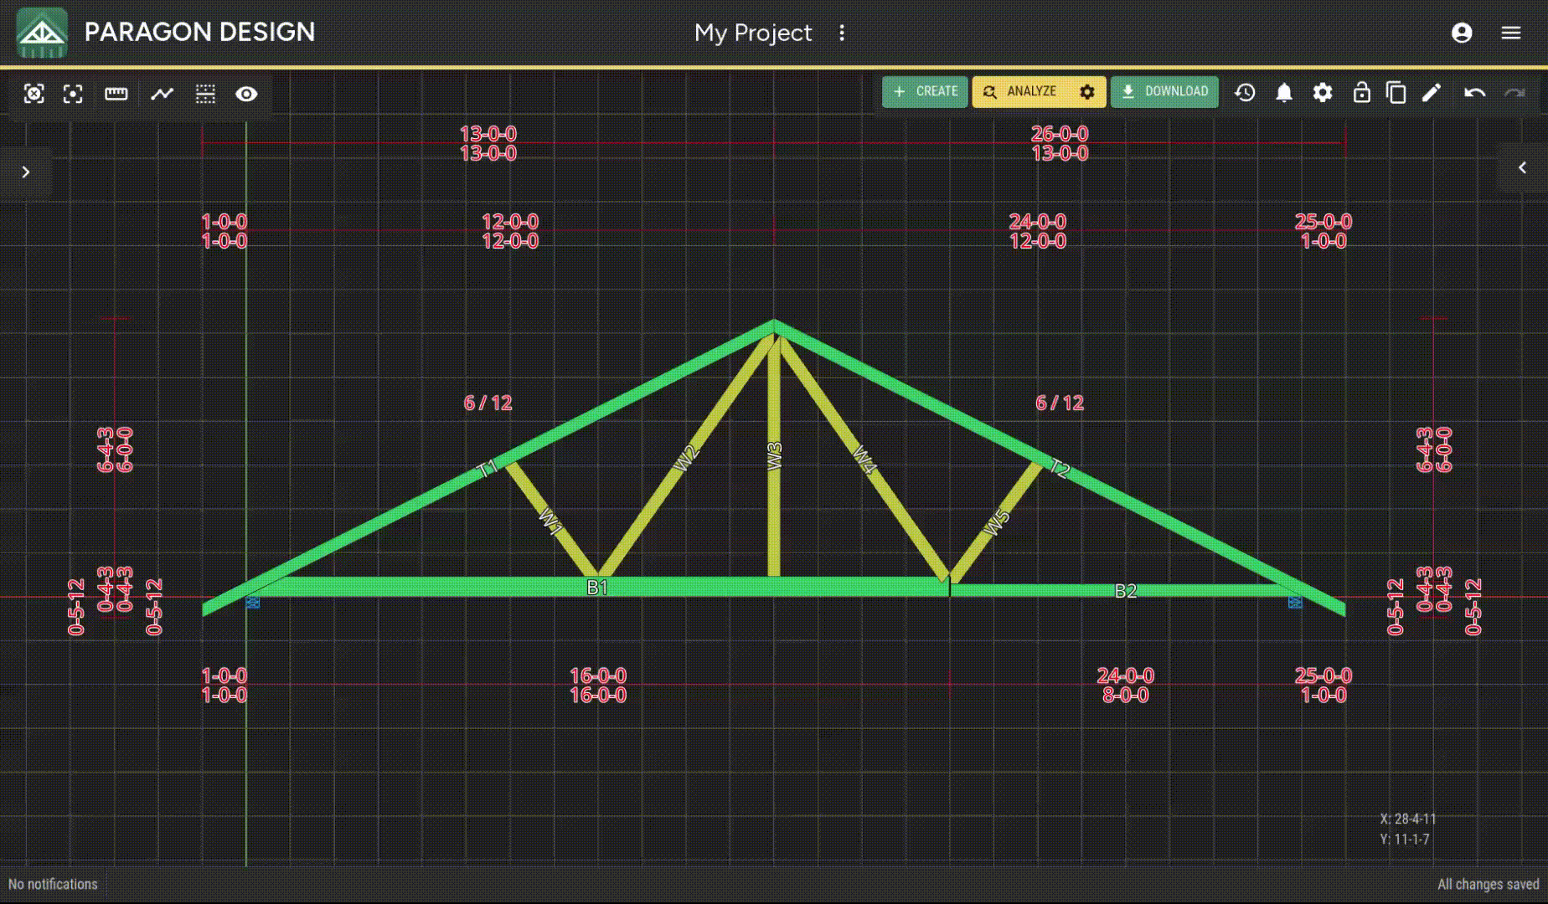
Task: Click the center focus view icon
Action: 73,94
